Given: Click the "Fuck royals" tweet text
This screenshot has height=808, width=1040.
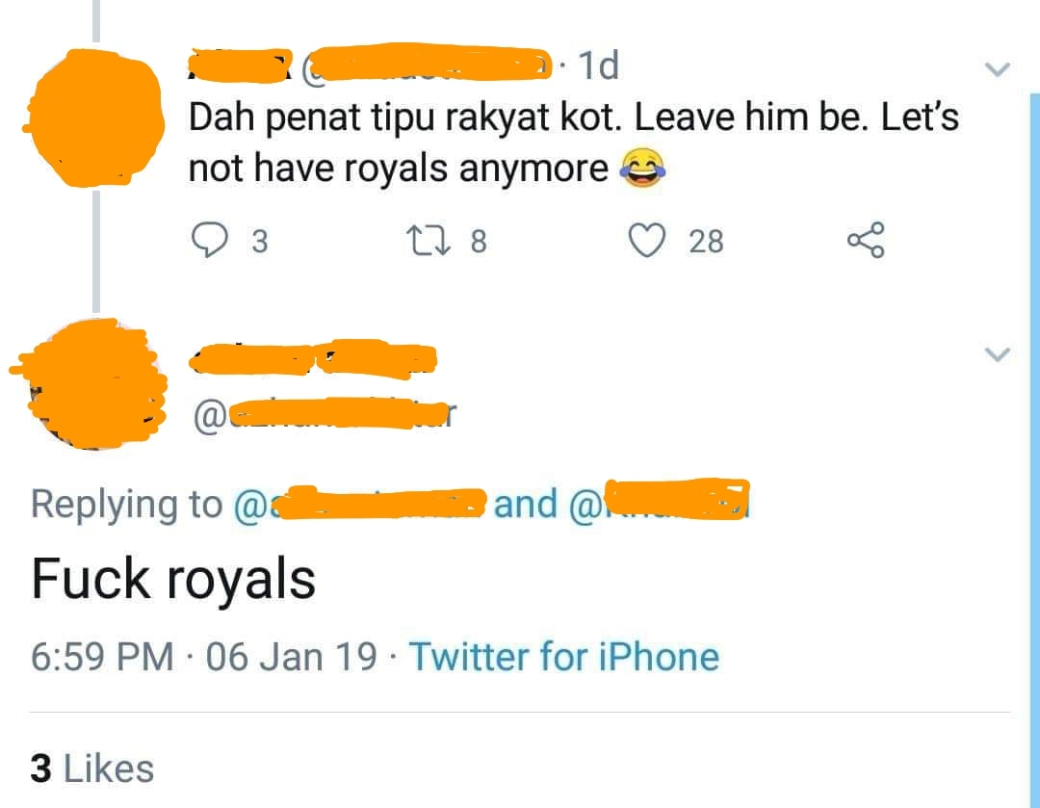Looking at the screenshot, I should 173,580.
